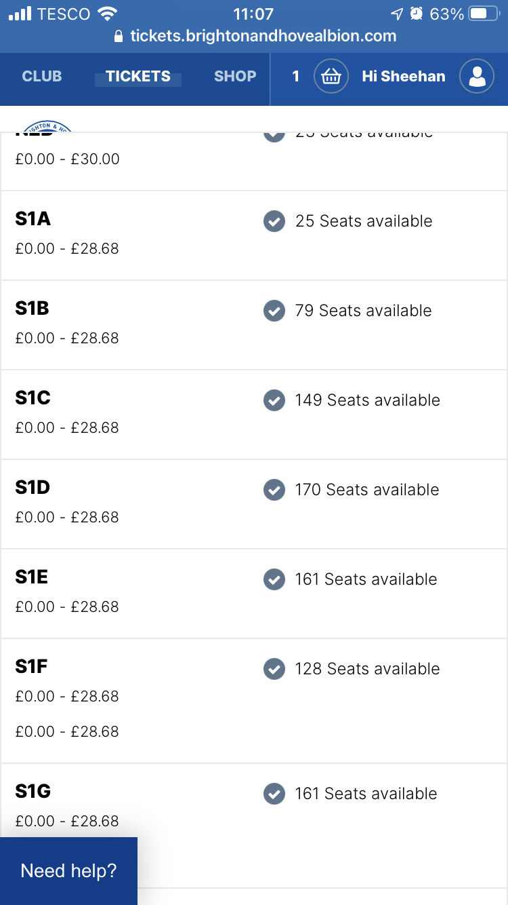The width and height of the screenshot is (508, 905).
Task: Tap the checkmark icon for S1F availability
Action: (x=274, y=669)
